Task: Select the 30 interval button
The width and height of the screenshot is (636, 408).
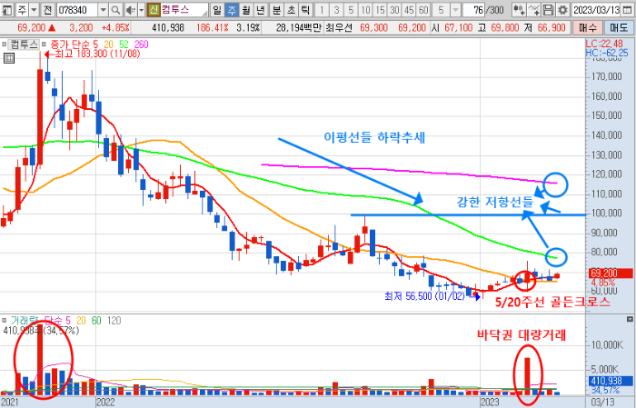Action: 395,10
